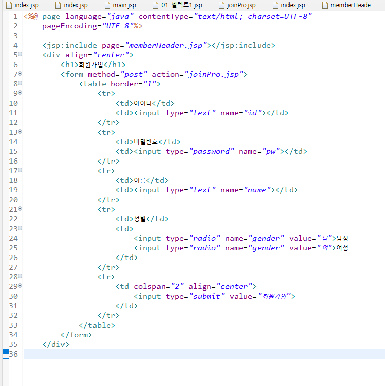The width and height of the screenshot is (385, 386).
Task: Click the name="id" value on line 11
Action: (x=253, y=113)
